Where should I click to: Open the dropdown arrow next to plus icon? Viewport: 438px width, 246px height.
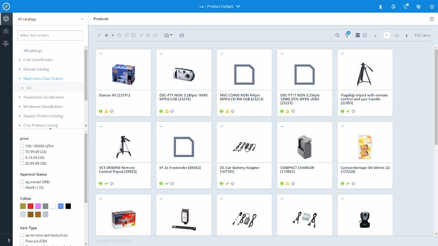coord(113,35)
